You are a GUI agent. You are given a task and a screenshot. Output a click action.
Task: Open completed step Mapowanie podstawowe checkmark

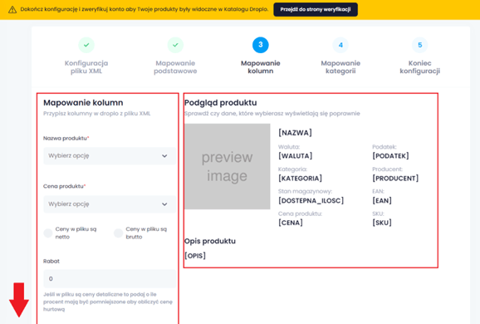click(x=175, y=45)
